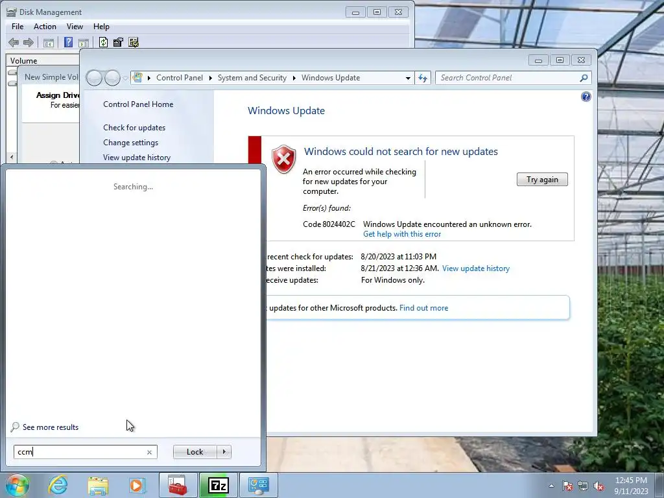This screenshot has width=664, height=498.
Task: Open the View menu in Disk Management
Action: (x=75, y=27)
